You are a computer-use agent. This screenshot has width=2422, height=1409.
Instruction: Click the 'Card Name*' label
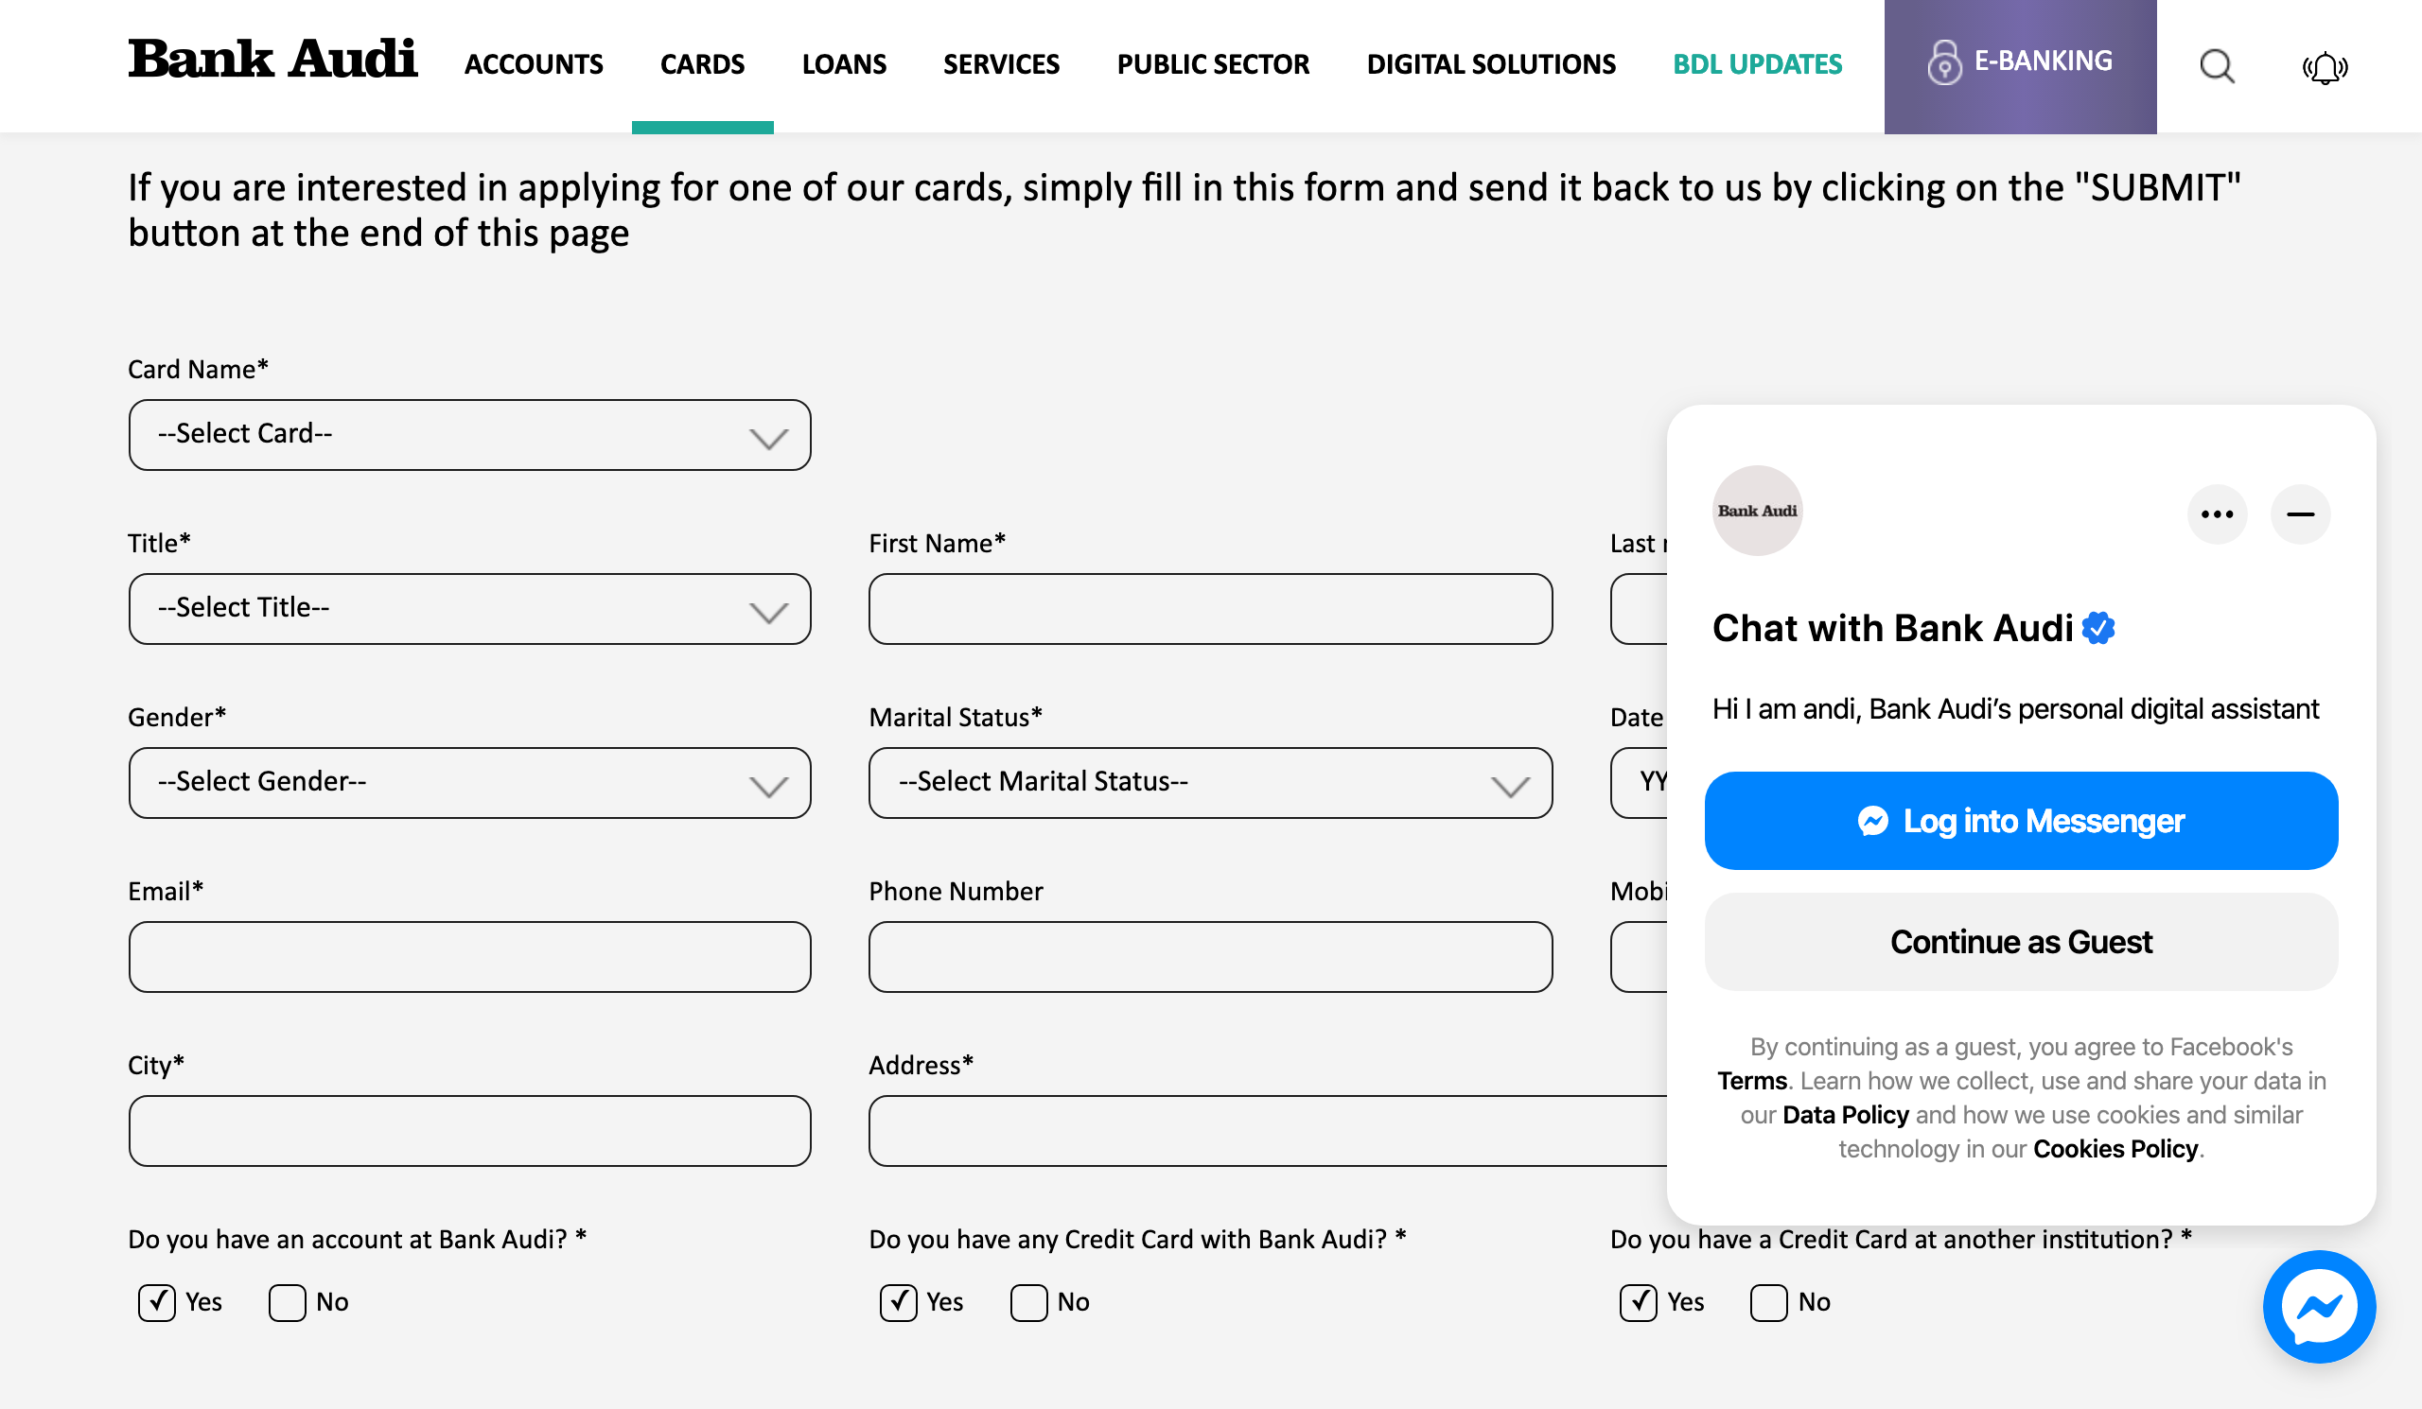(x=198, y=369)
